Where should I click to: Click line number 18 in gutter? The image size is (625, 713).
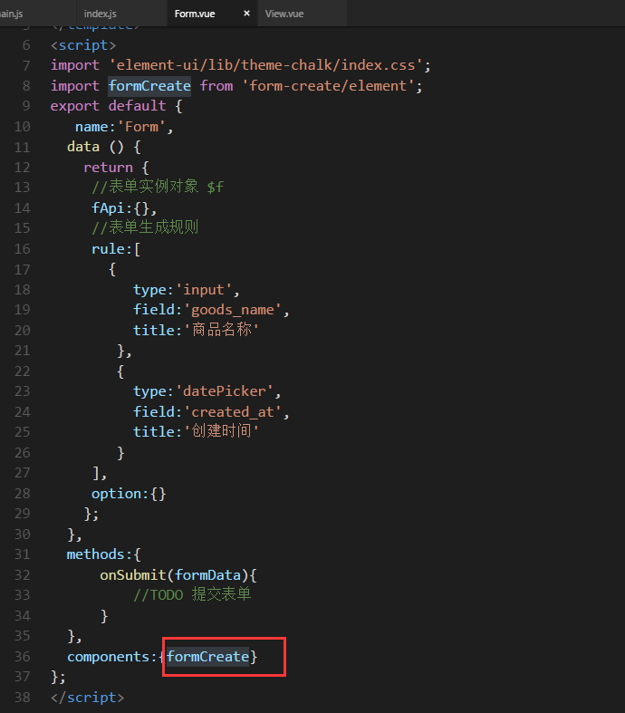23,290
